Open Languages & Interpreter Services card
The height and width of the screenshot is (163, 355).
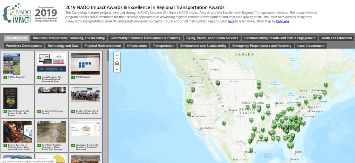(85, 135)
